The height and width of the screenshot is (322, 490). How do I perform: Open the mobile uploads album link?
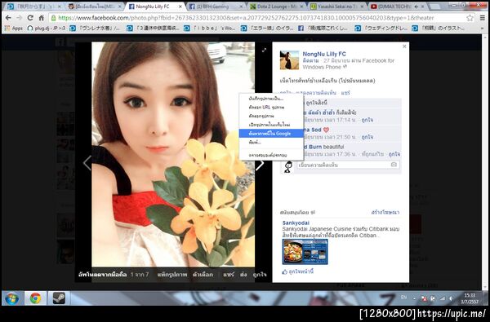pos(103,275)
